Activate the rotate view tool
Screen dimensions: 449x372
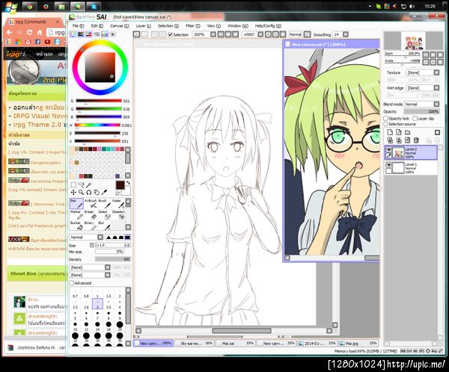[89, 193]
